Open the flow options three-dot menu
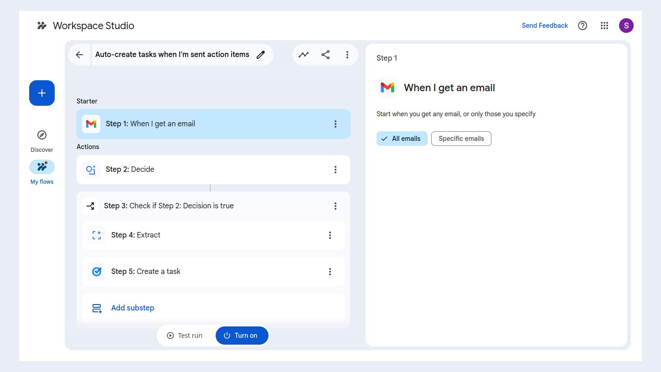Screen dimensions: 661x372 coord(347,54)
